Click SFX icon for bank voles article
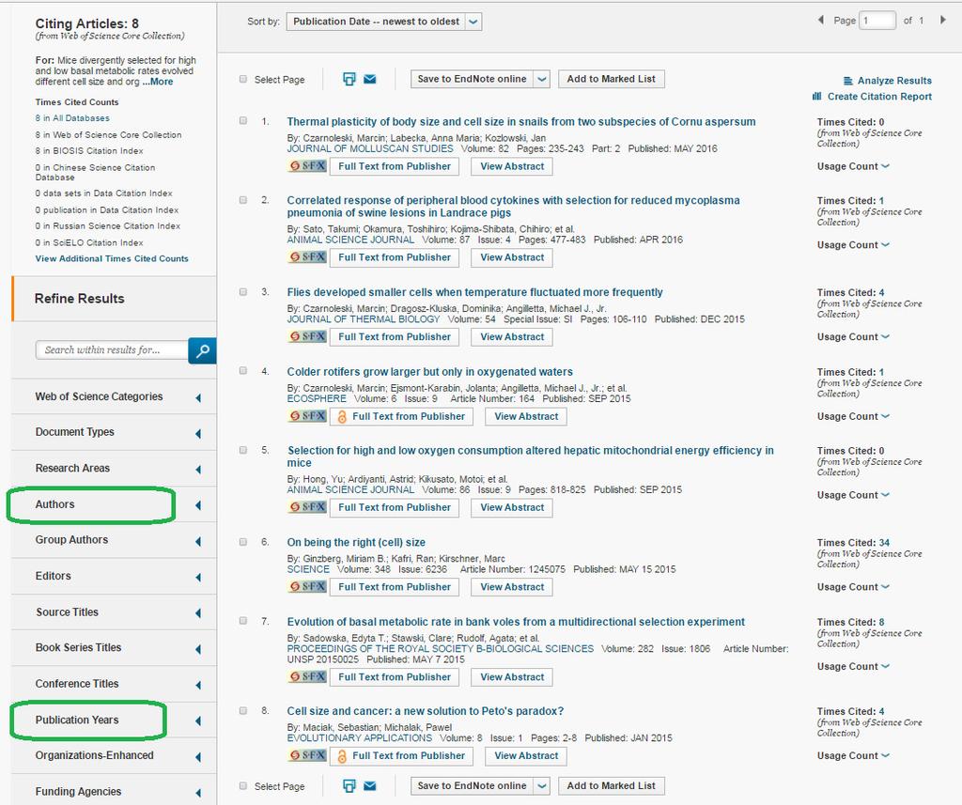 coord(307,676)
